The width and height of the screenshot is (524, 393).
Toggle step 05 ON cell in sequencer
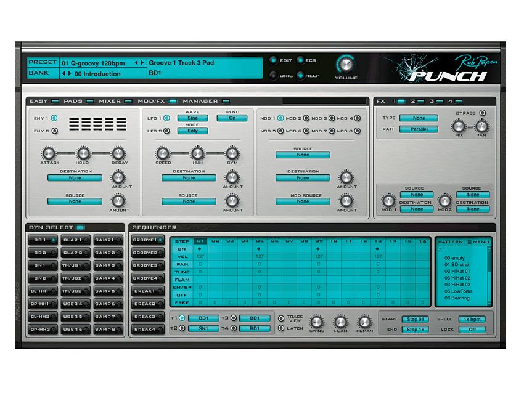pos(259,249)
